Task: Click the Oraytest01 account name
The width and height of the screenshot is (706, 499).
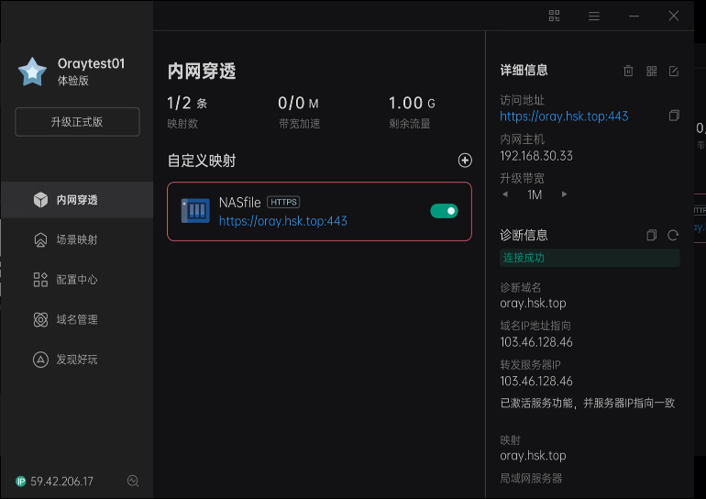Action: coord(91,63)
